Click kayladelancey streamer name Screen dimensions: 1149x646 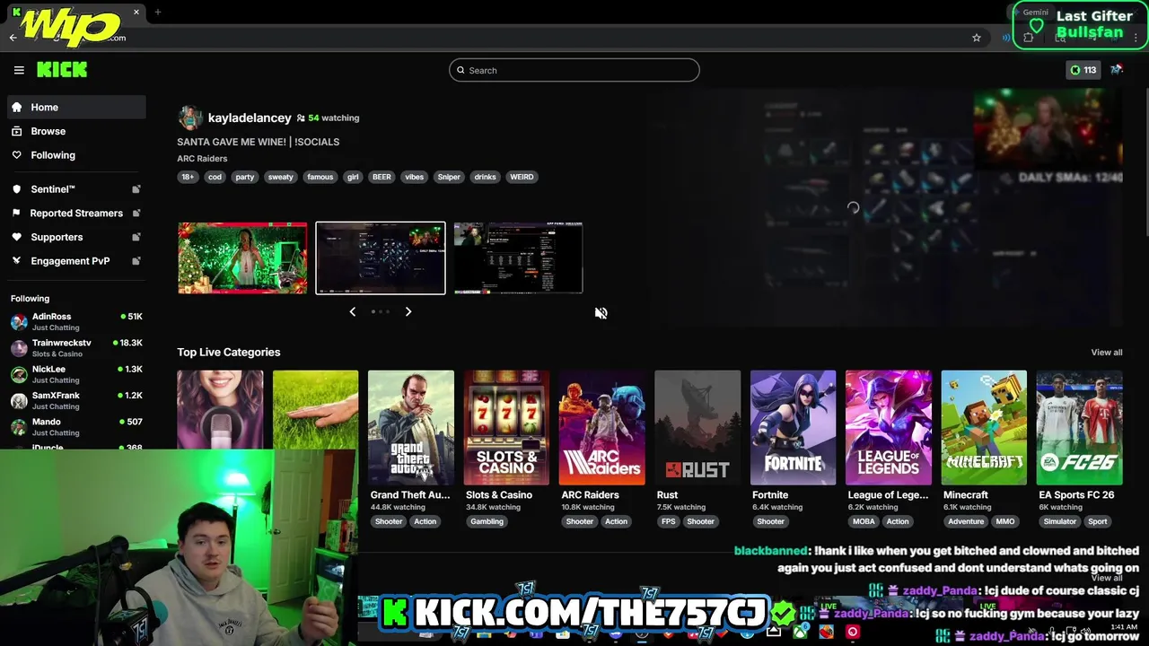pos(250,118)
